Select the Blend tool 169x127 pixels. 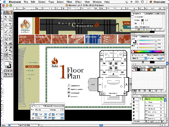(x=10, y=51)
